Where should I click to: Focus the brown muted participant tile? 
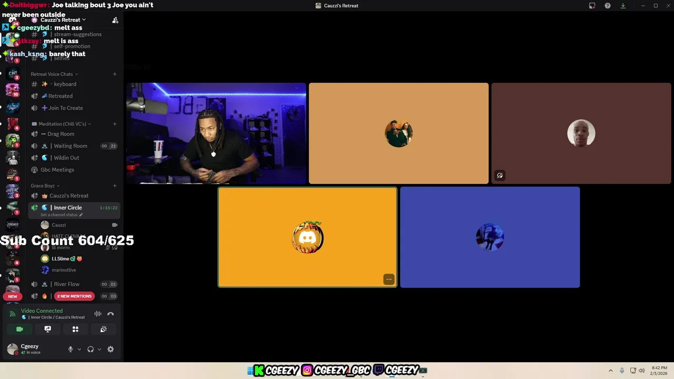[581, 133]
